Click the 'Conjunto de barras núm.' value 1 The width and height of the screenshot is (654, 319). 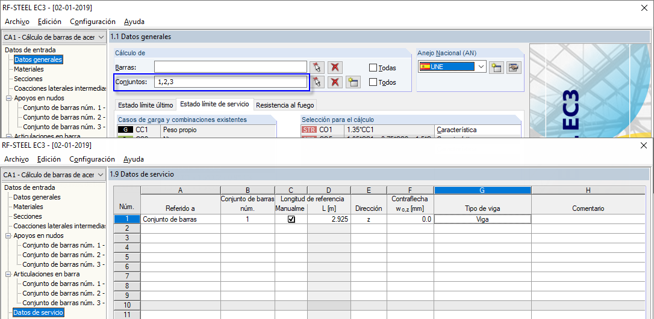248,219
